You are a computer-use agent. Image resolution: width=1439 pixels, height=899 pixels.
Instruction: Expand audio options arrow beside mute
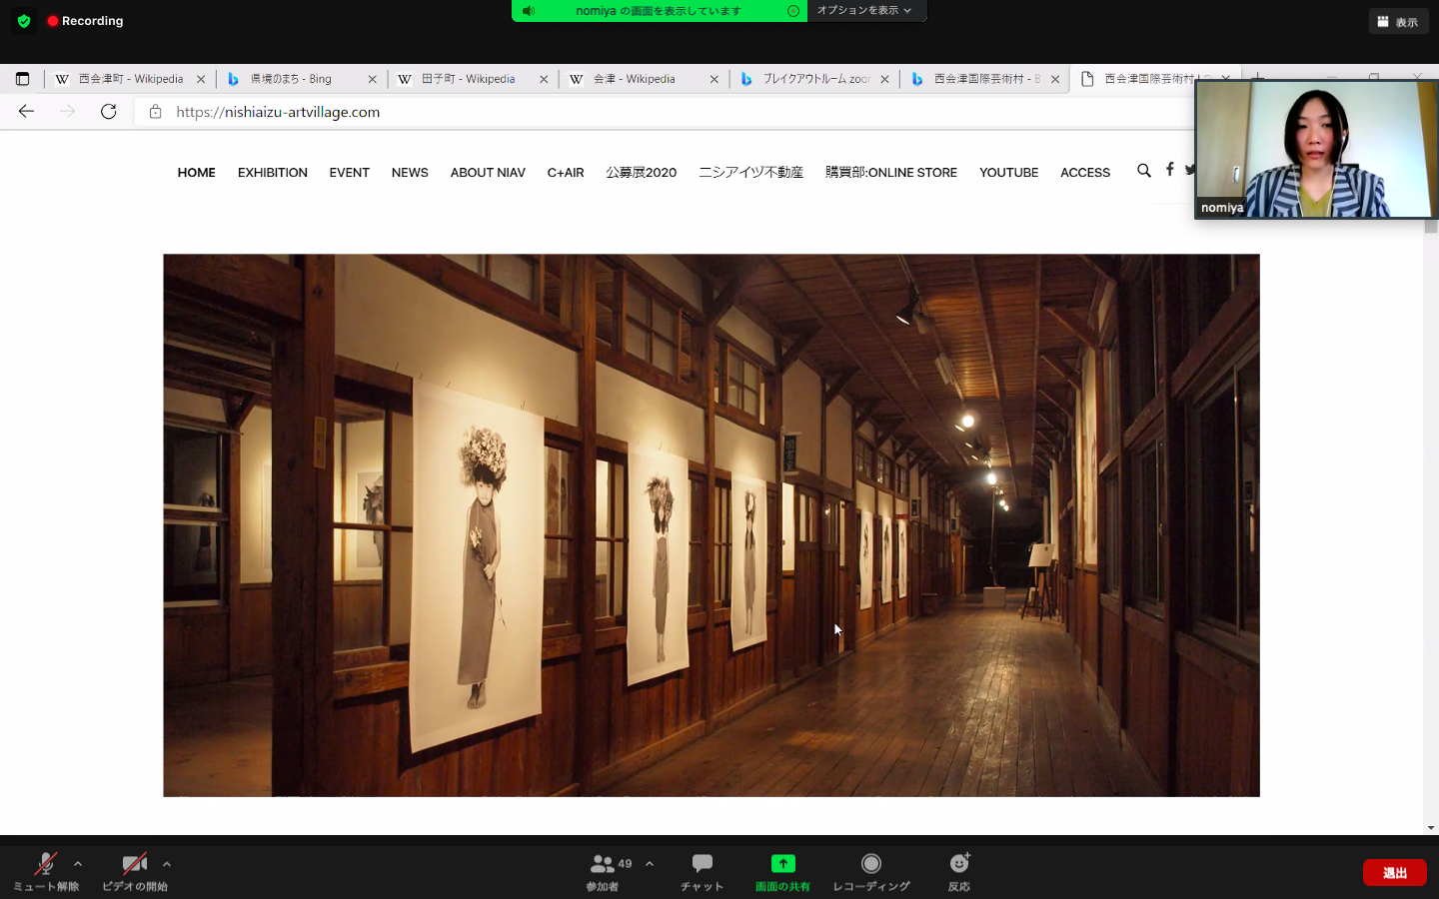tap(78, 864)
